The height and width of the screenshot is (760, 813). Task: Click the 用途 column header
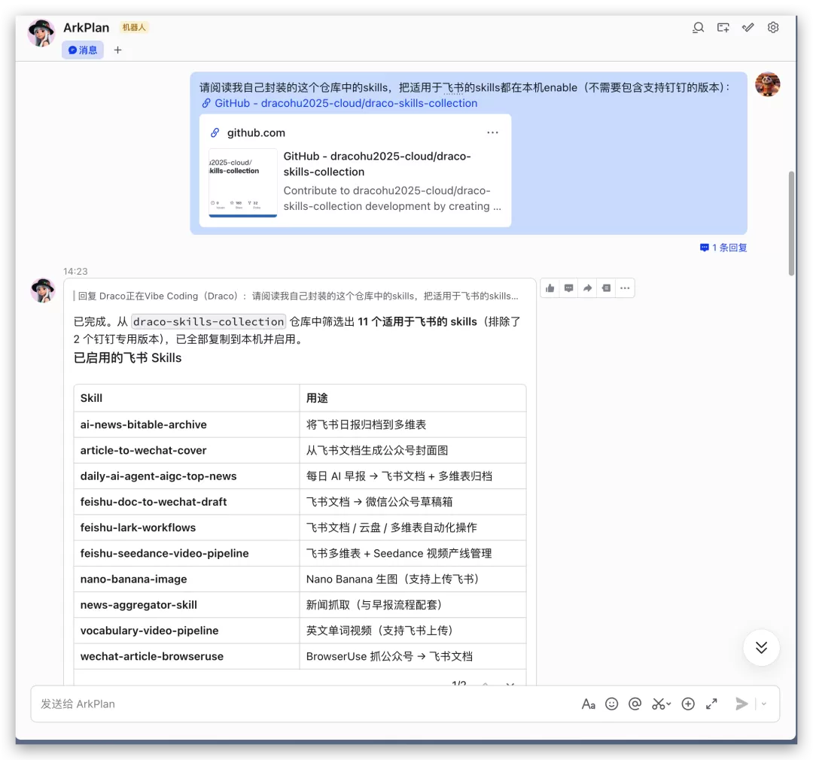(x=413, y=398)
